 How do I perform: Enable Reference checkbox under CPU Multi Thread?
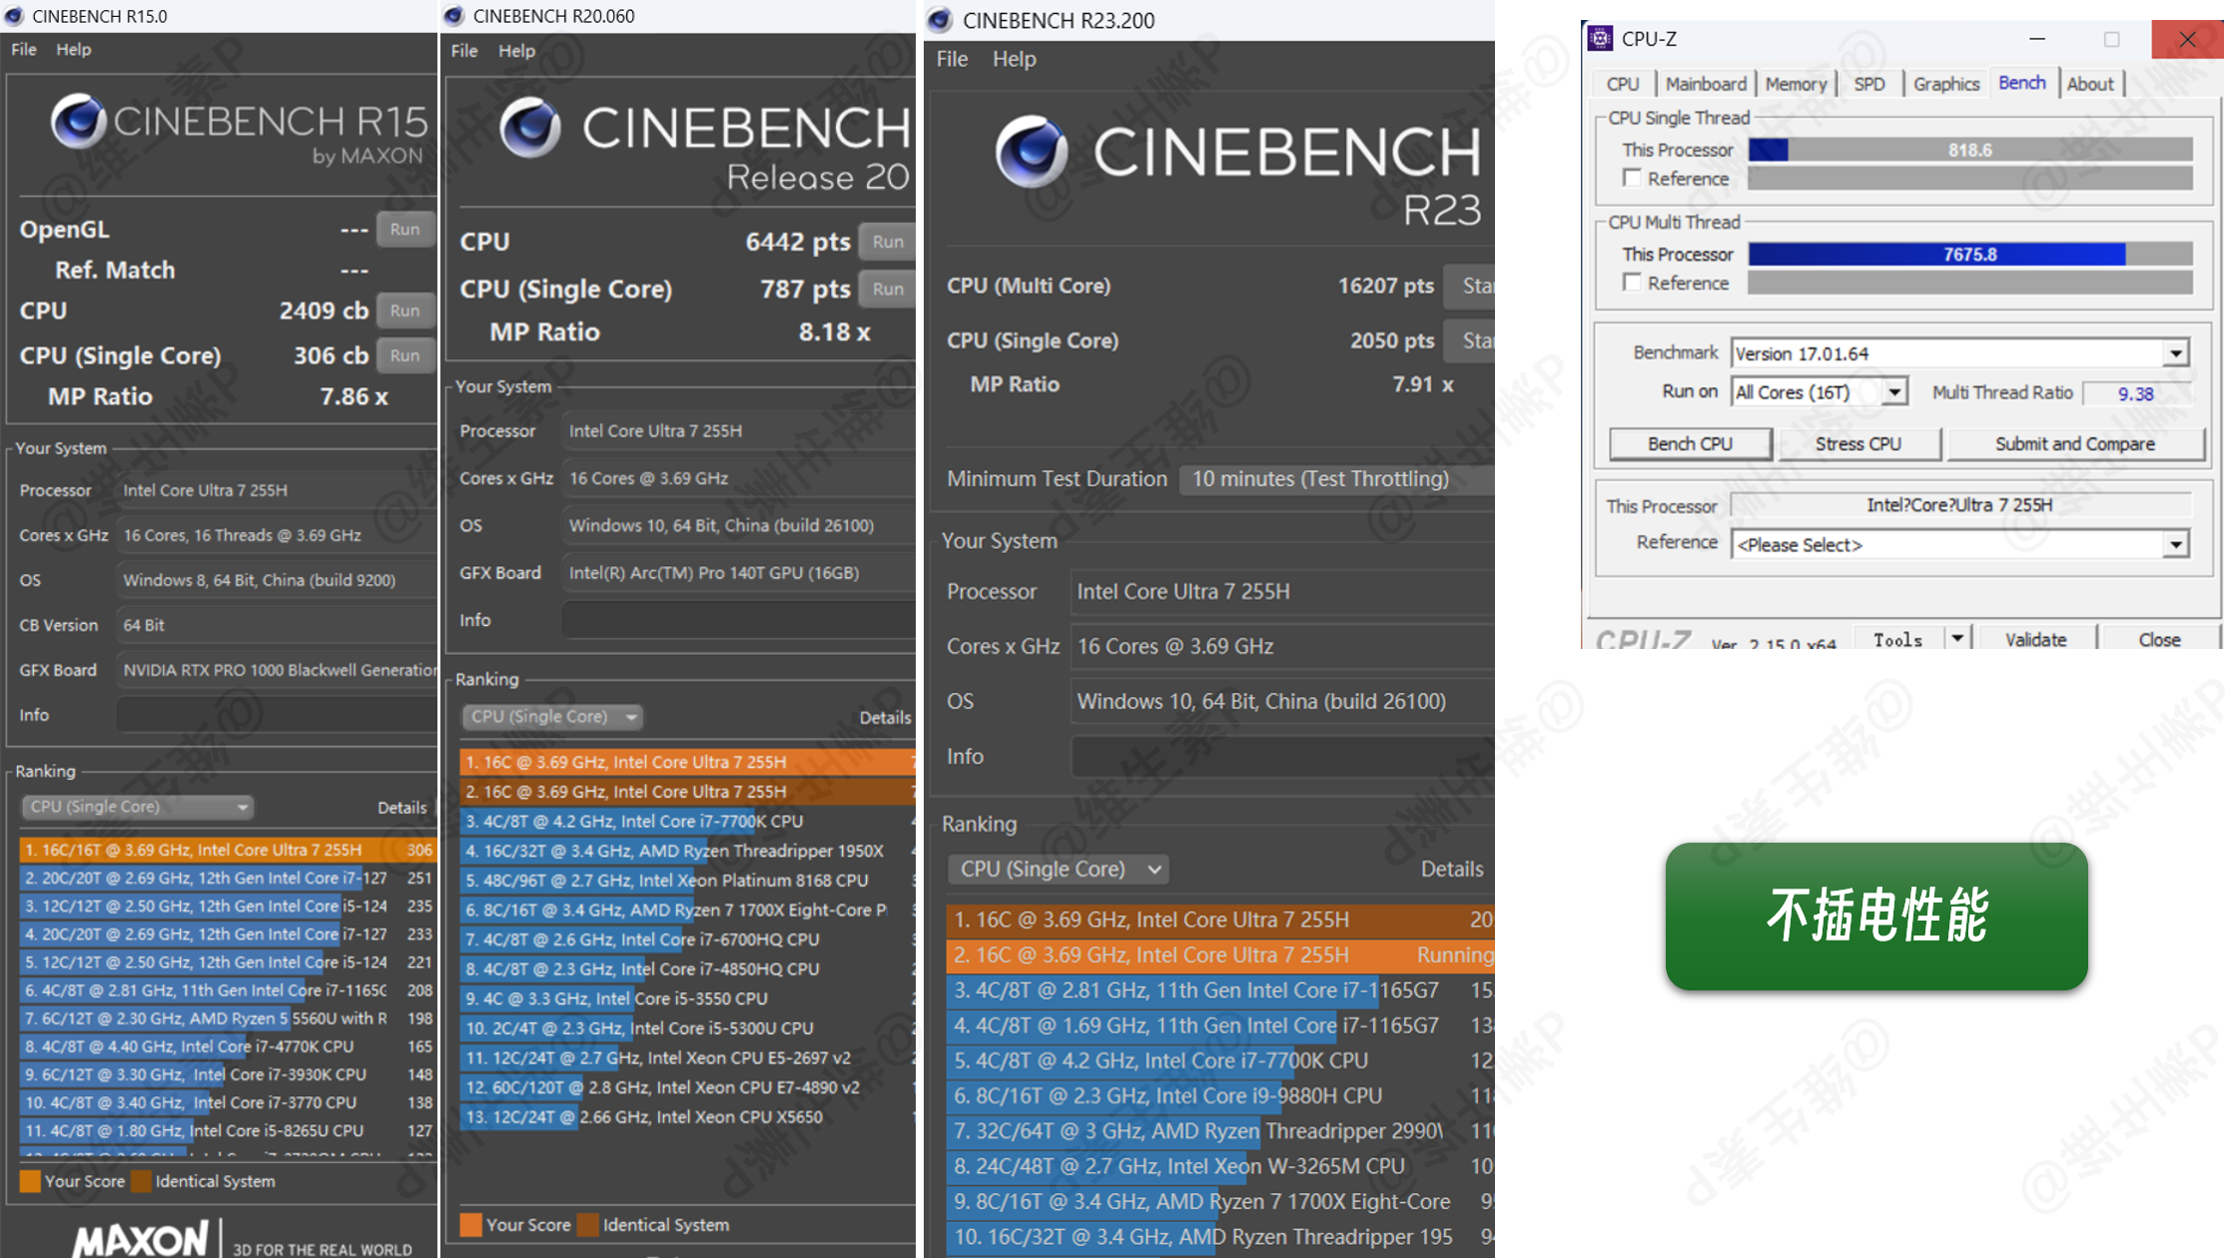(x=1632, y=283)
